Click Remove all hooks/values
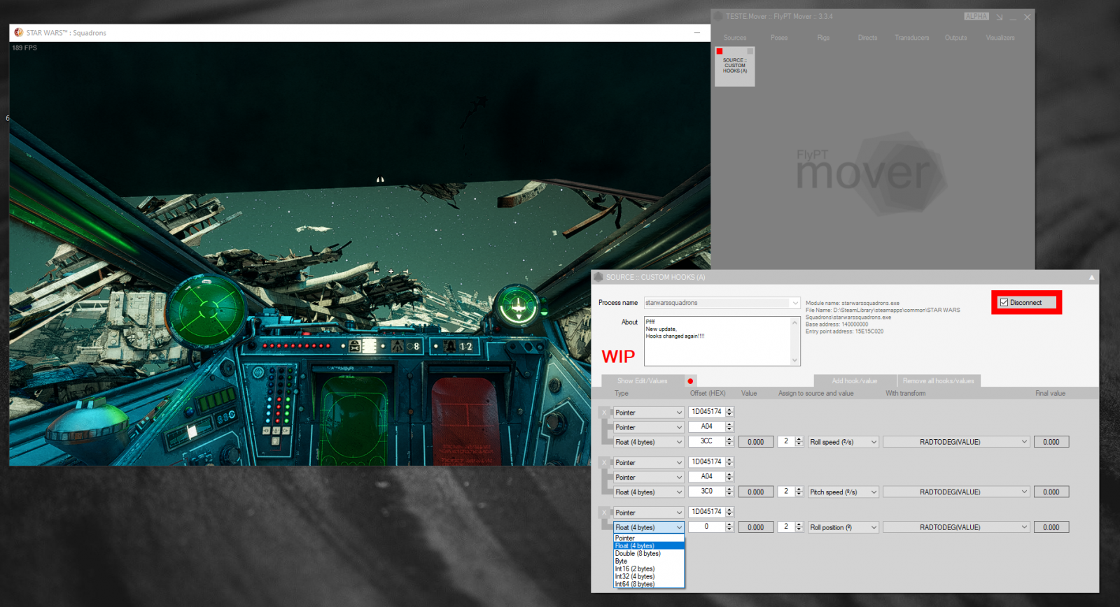 click(x=938, y=381)
